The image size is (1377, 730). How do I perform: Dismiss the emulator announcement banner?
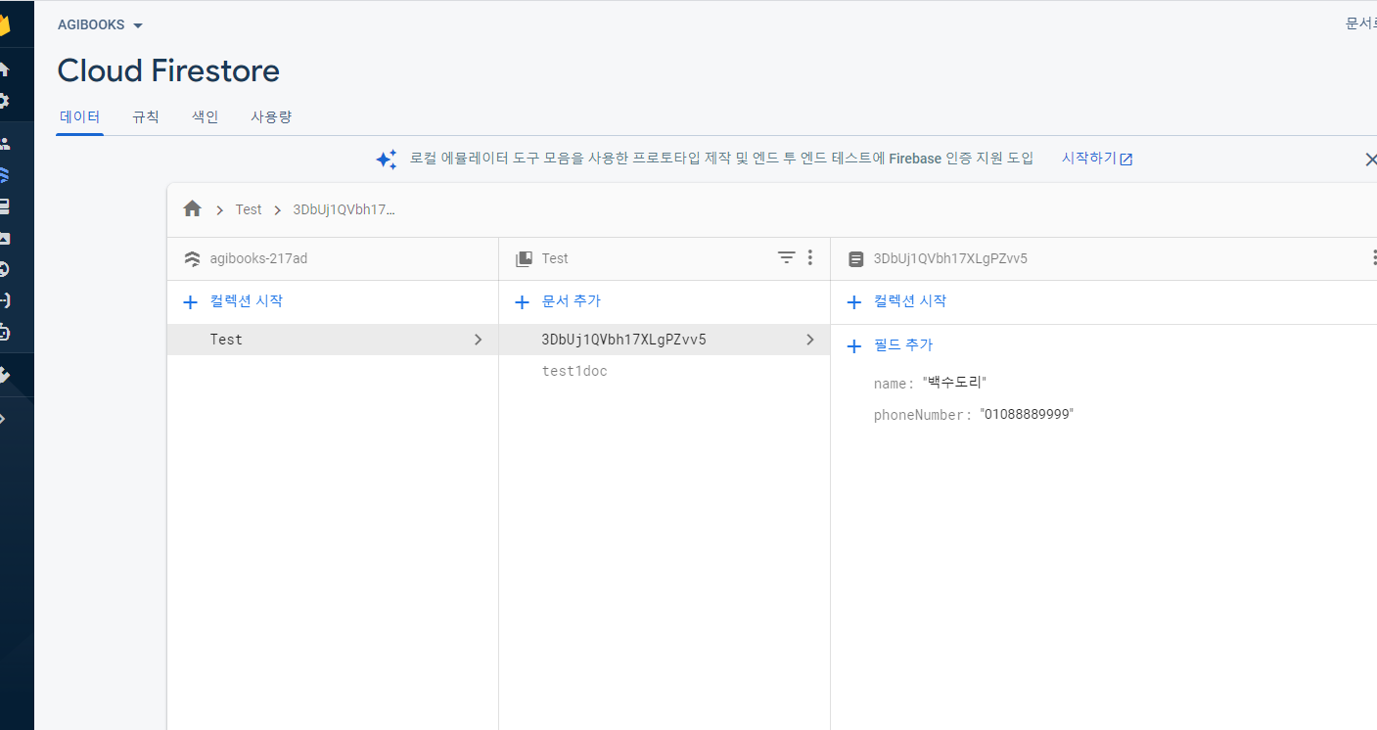tap(1370, 160)
